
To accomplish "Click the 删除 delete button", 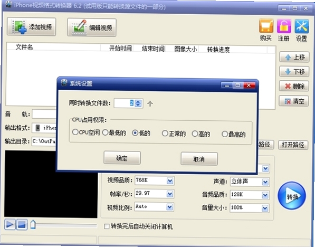I will [294, 86].
